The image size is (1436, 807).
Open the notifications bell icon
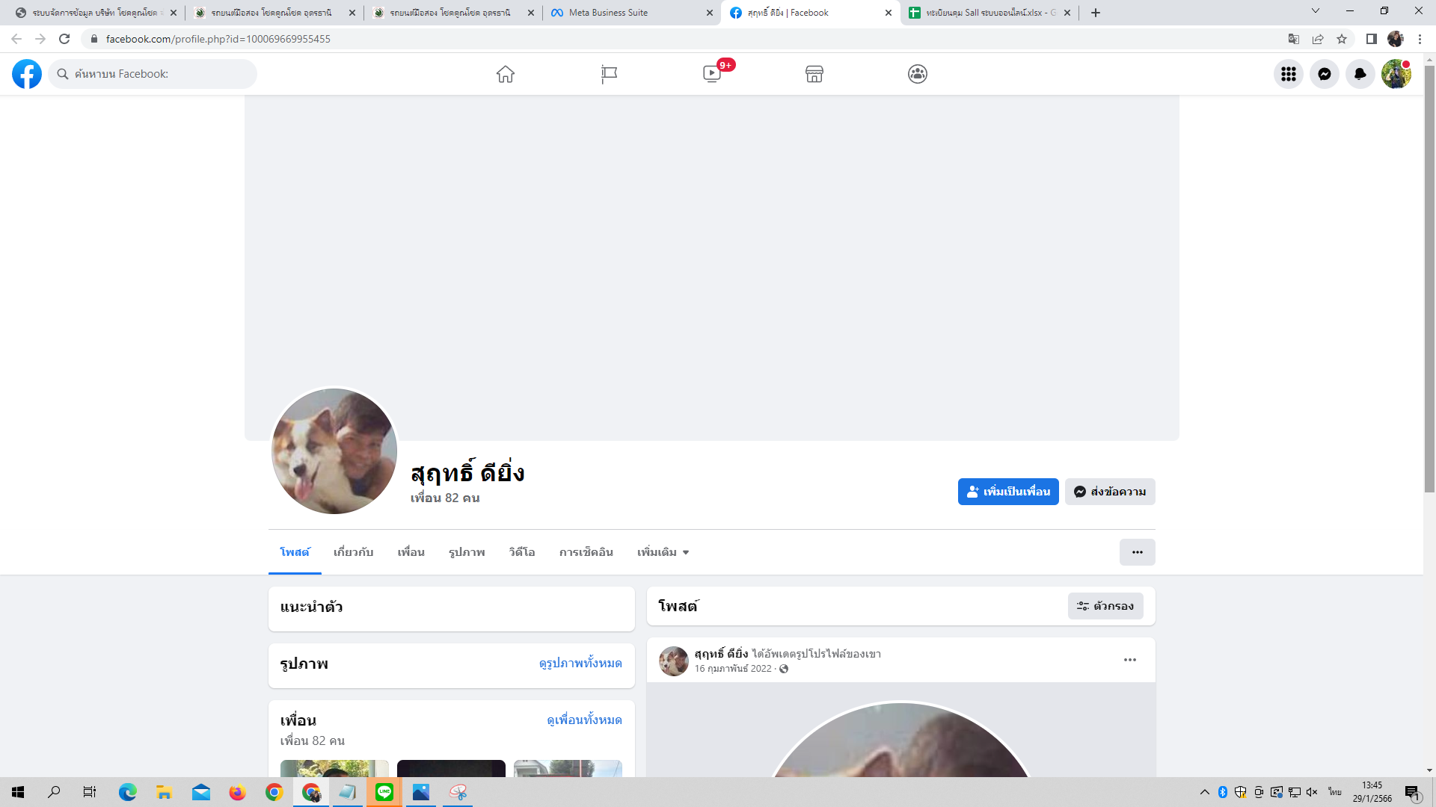point(1360,74)
